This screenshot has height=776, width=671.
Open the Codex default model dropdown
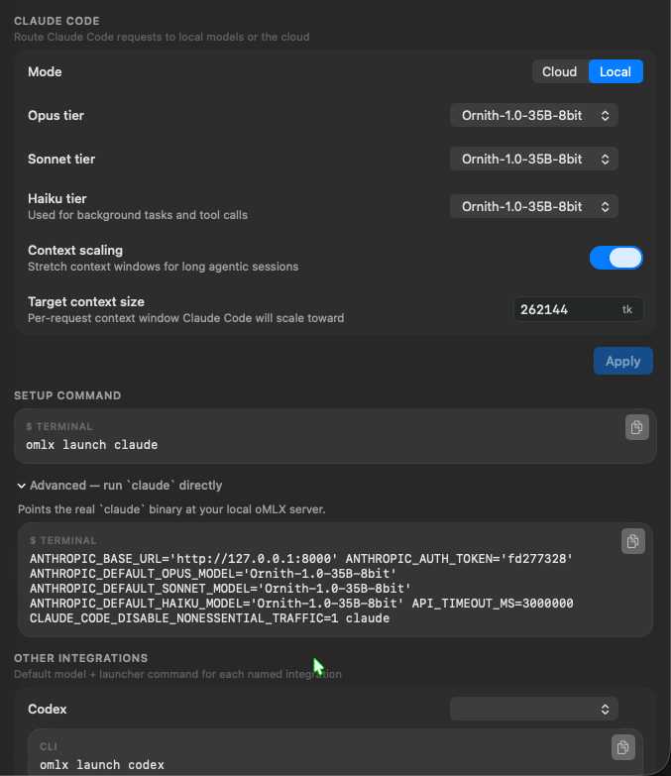tap(534, 710)
